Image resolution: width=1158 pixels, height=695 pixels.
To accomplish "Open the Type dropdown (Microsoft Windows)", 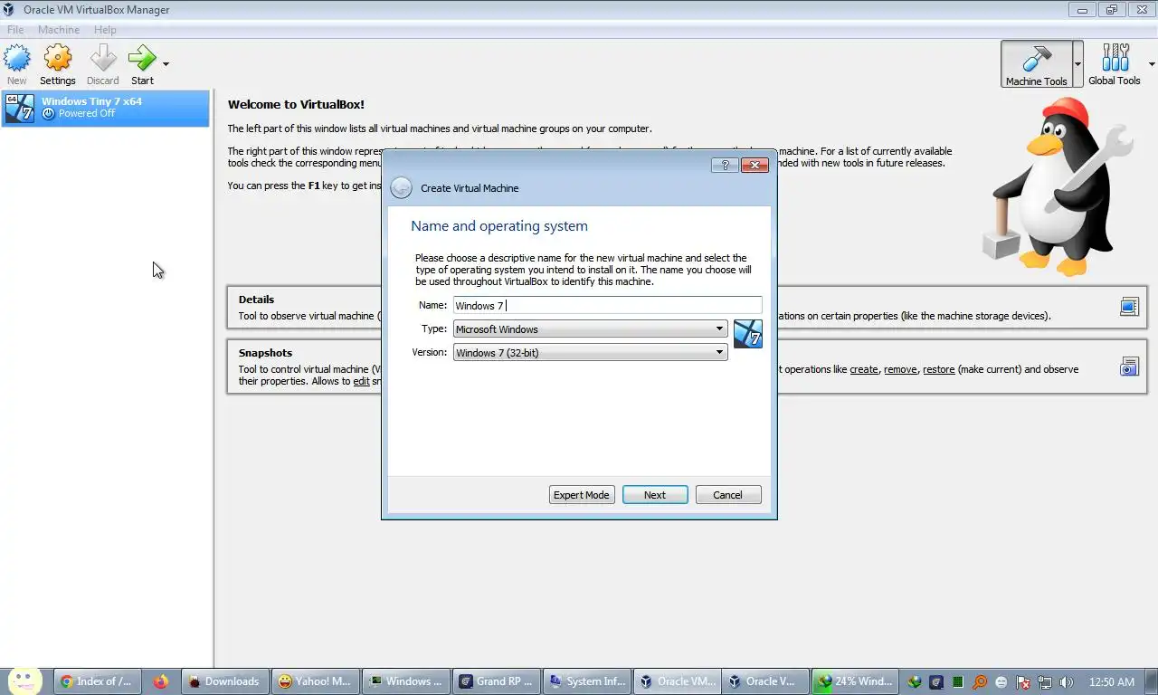I will click(x=590, y=329).
